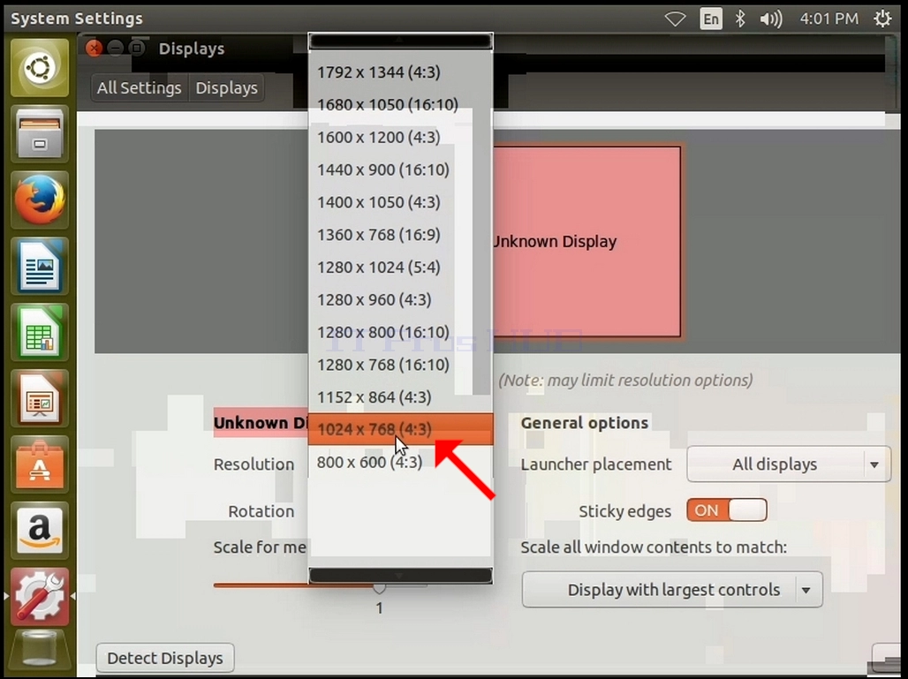The width and height of the screenshot is (908, 679).
Task: Select 1280 x 1024 (5:4) resolution
Action: [400, 267]
